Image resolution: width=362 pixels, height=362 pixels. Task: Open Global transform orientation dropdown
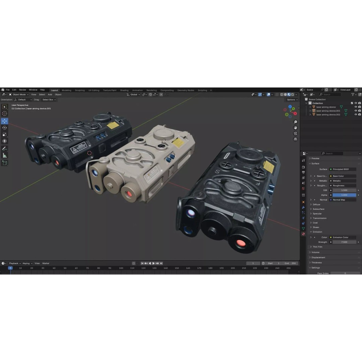click(x=133, y=95)
